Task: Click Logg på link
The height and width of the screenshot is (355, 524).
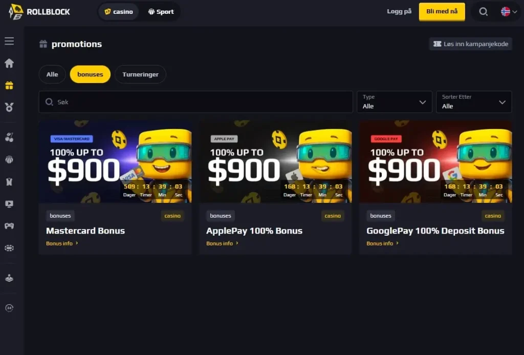Action: [x=399, y=11]
